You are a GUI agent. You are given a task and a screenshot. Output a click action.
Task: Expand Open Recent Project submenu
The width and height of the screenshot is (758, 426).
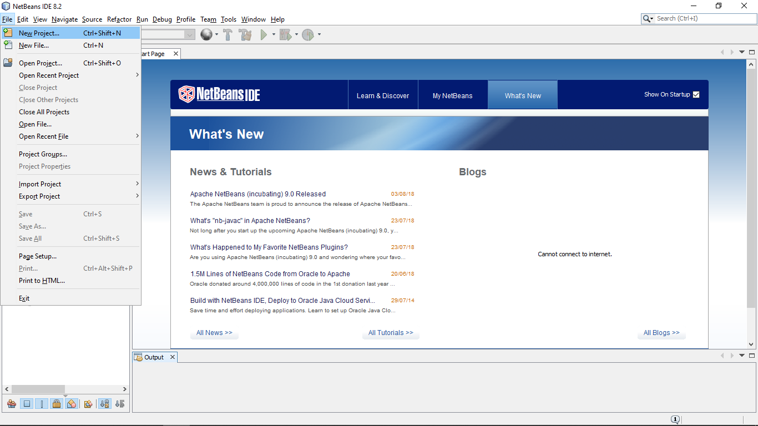[71, 75]
